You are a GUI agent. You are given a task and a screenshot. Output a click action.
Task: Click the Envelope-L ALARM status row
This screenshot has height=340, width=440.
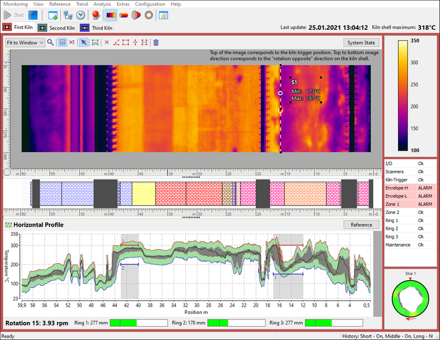tap(410, 196)
